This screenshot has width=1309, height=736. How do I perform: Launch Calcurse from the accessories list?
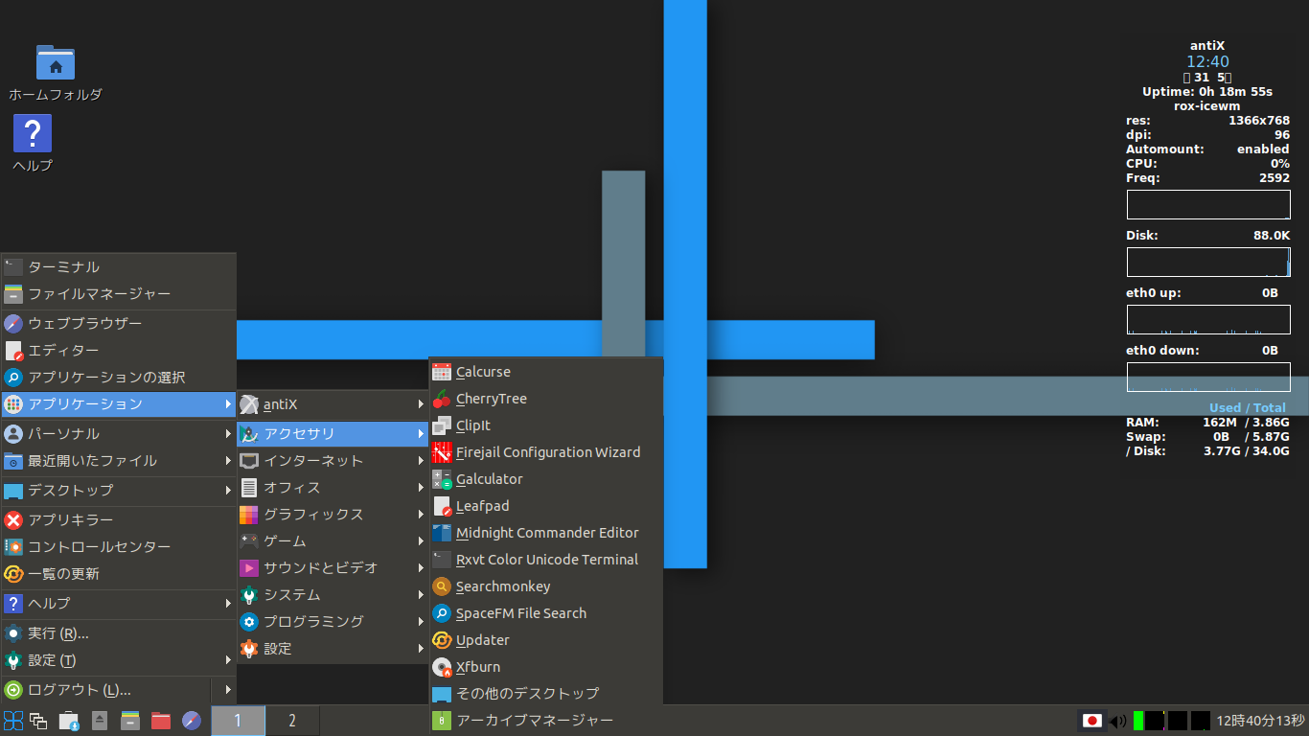coord(545,372)
